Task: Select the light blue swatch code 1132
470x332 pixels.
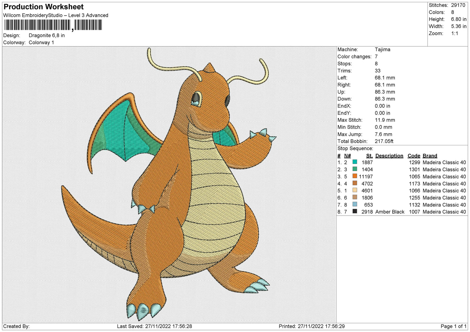Action: click(x=355, y=205)
